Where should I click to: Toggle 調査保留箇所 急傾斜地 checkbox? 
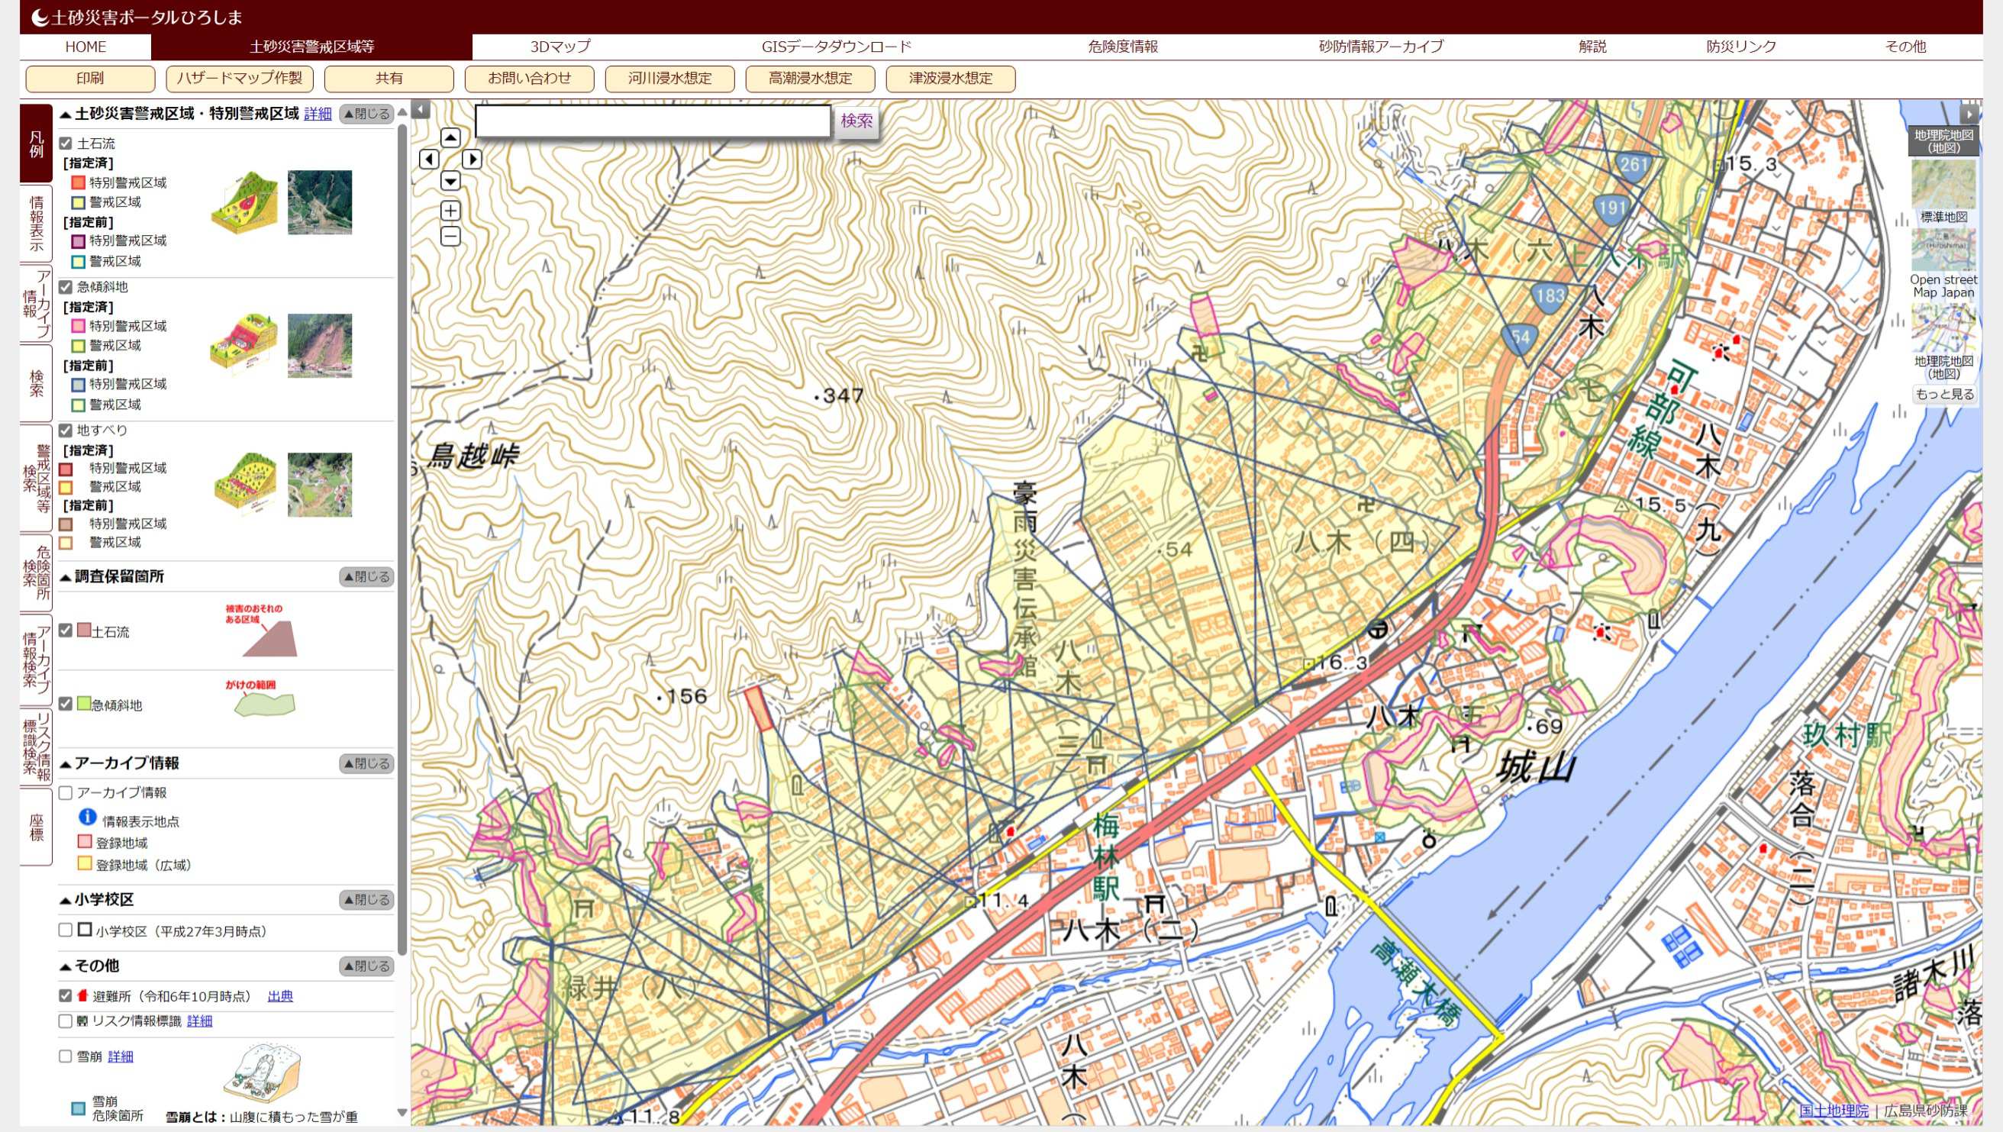pos(66,704)
